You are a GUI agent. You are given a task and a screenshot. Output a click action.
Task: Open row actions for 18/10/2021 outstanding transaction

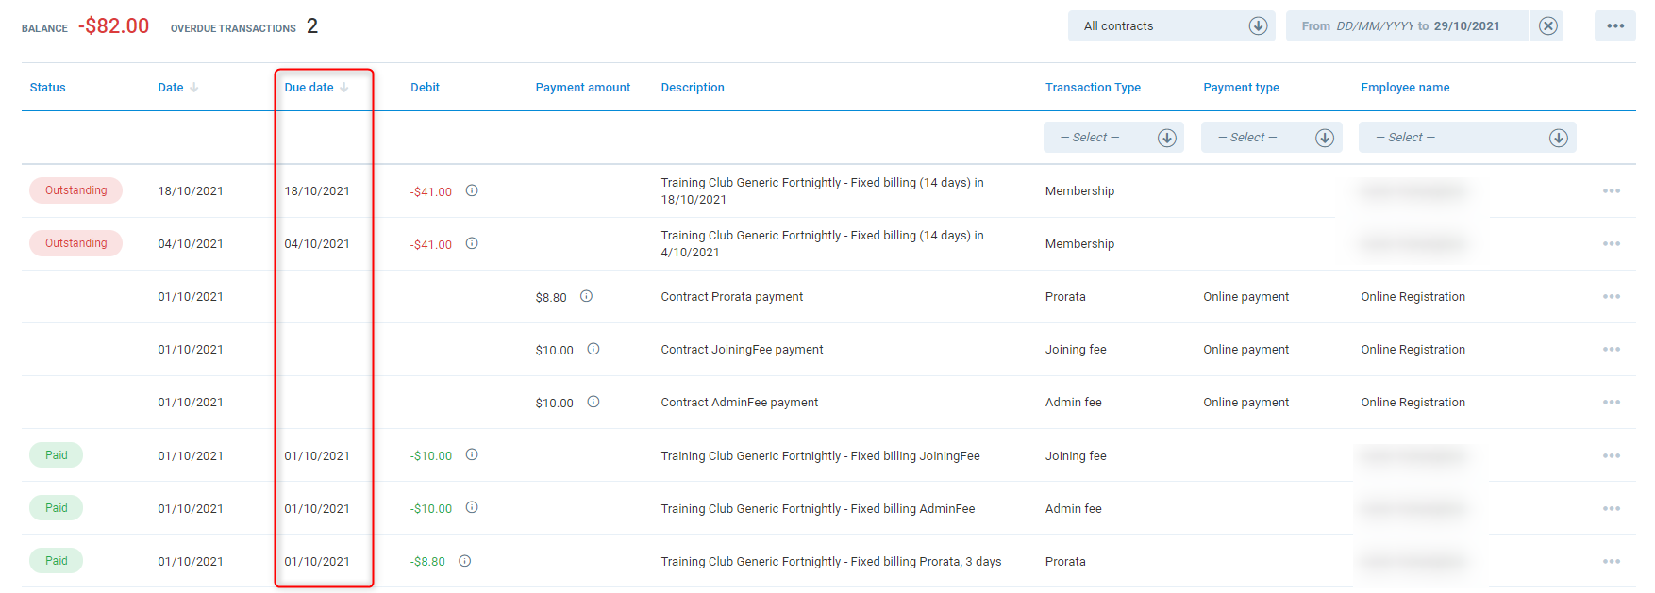pos(1612,191)
